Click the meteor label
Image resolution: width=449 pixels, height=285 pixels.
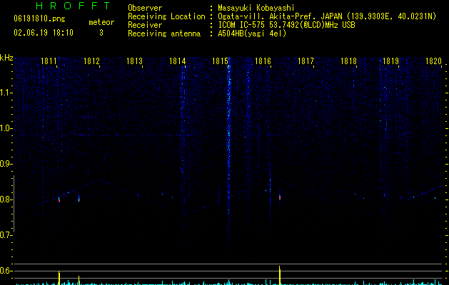coord(101,22)
